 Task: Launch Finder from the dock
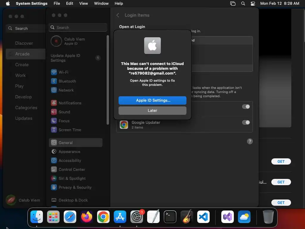[x=37, y=217]
